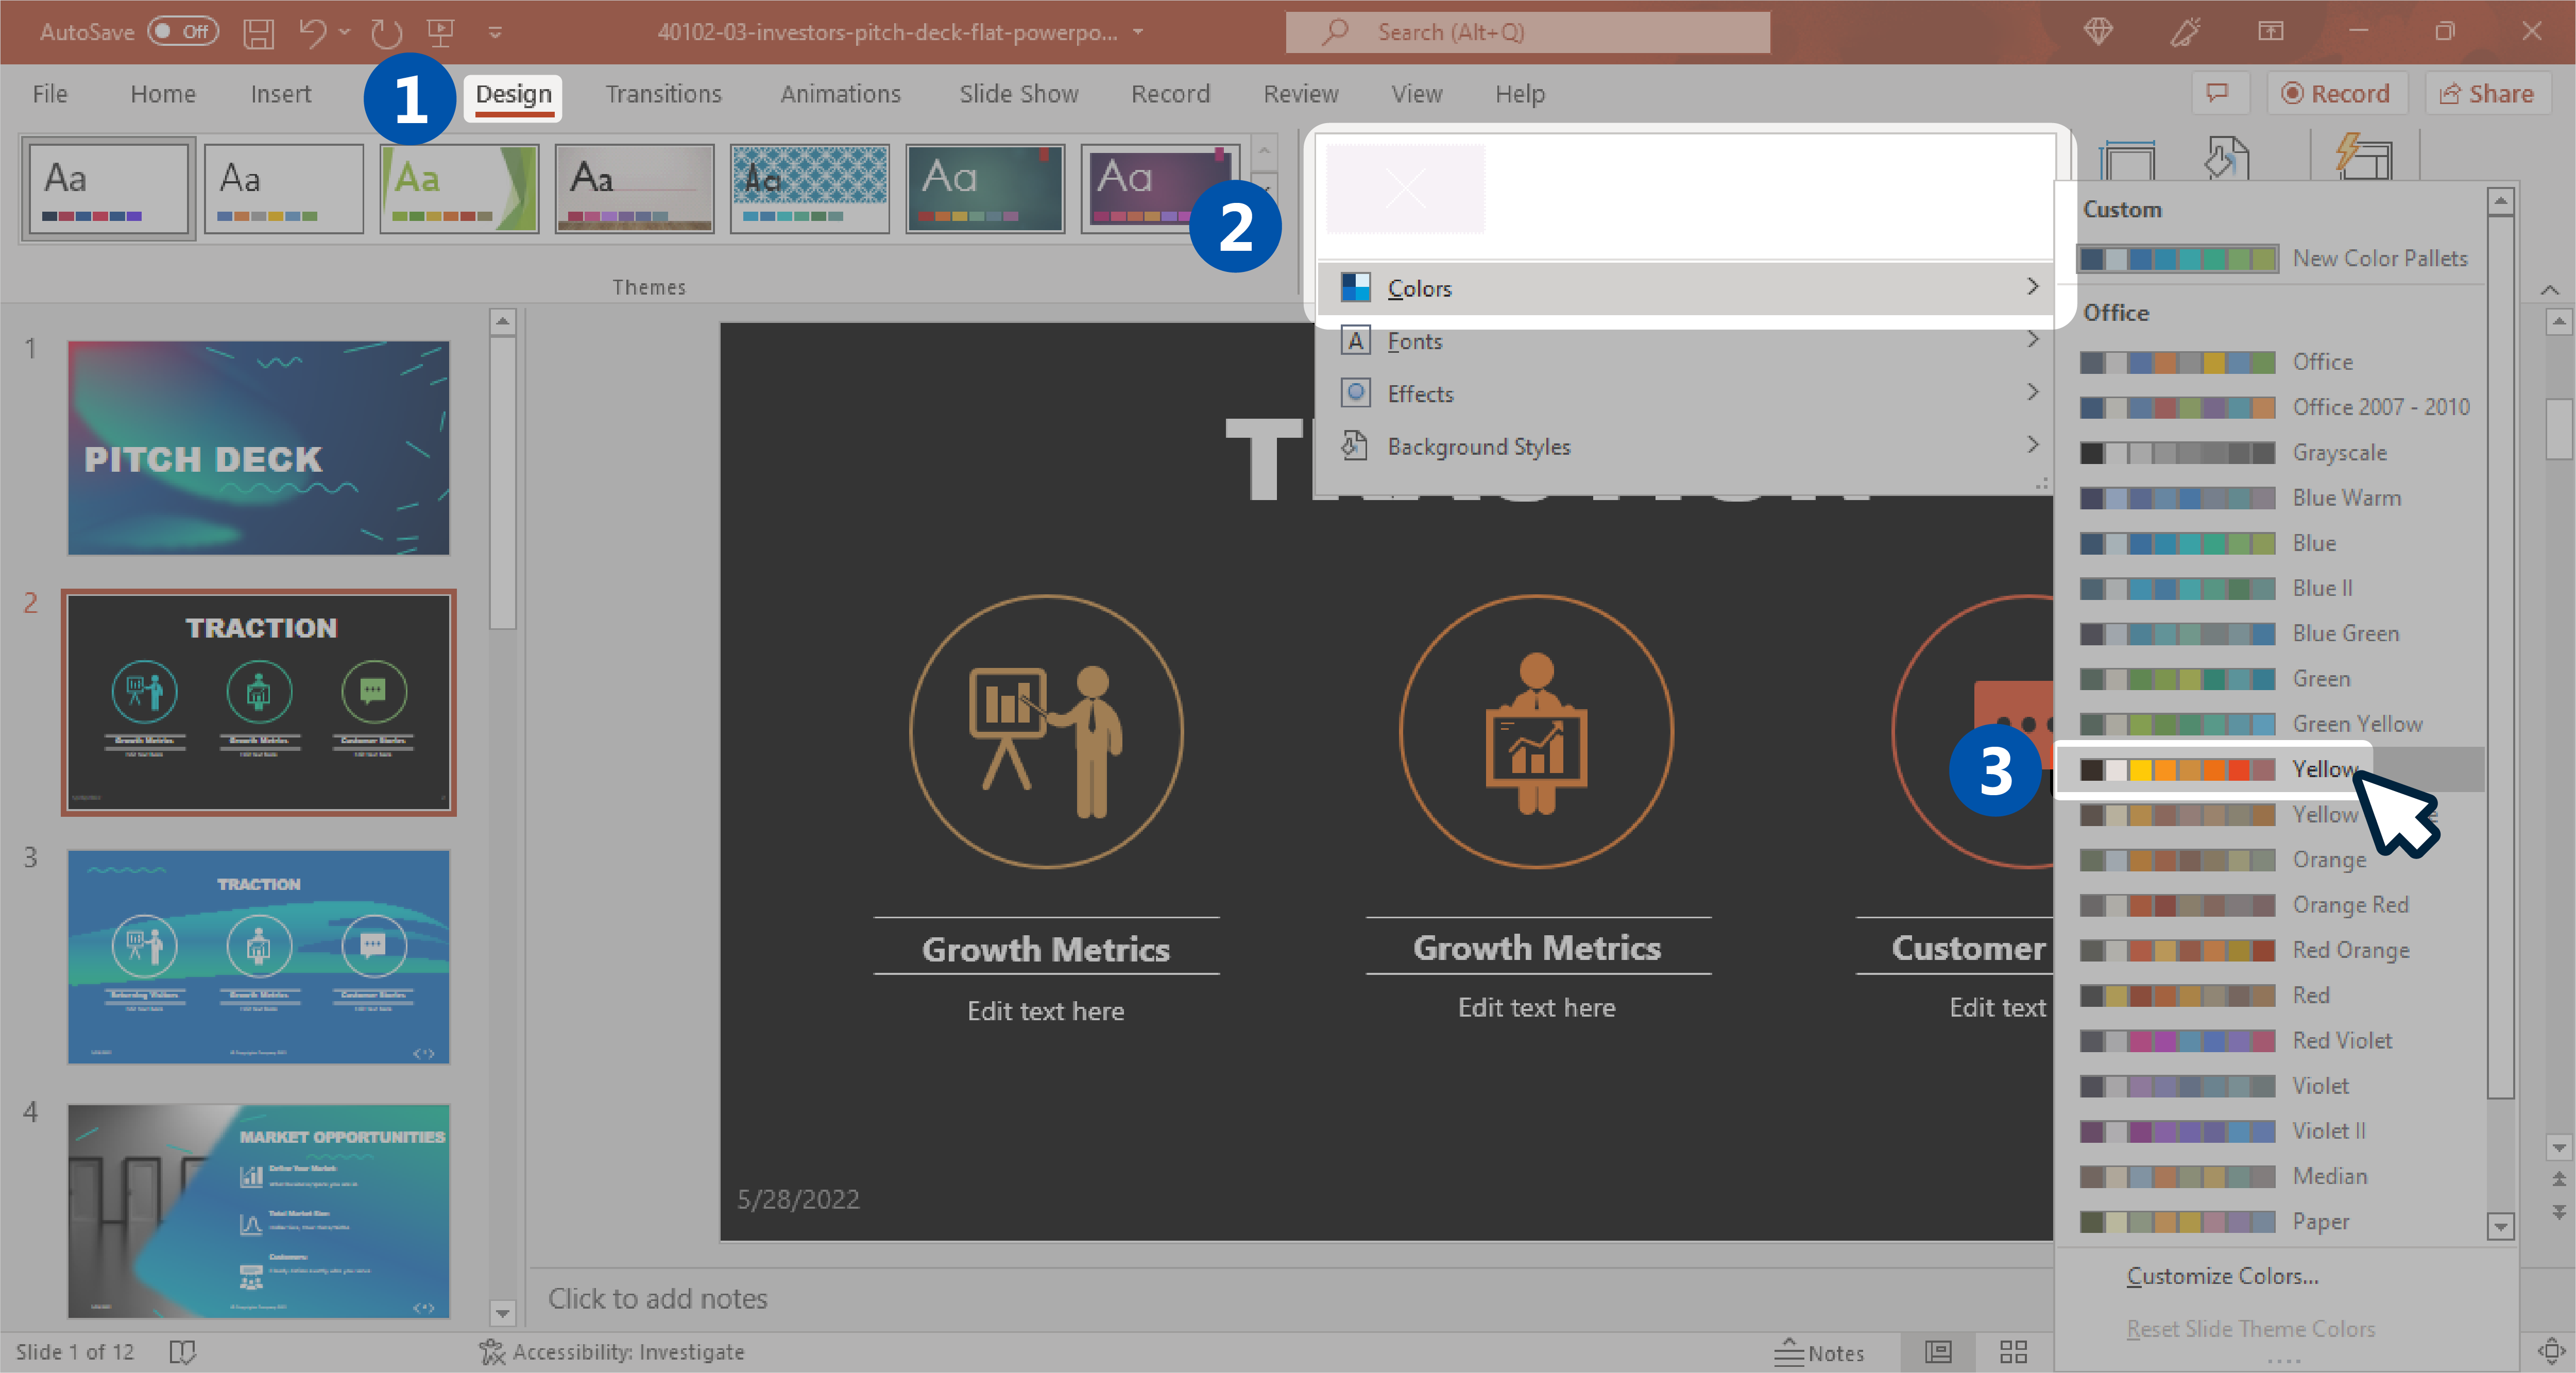
Task: Click the Share button
Action: tap(2489, 93)
